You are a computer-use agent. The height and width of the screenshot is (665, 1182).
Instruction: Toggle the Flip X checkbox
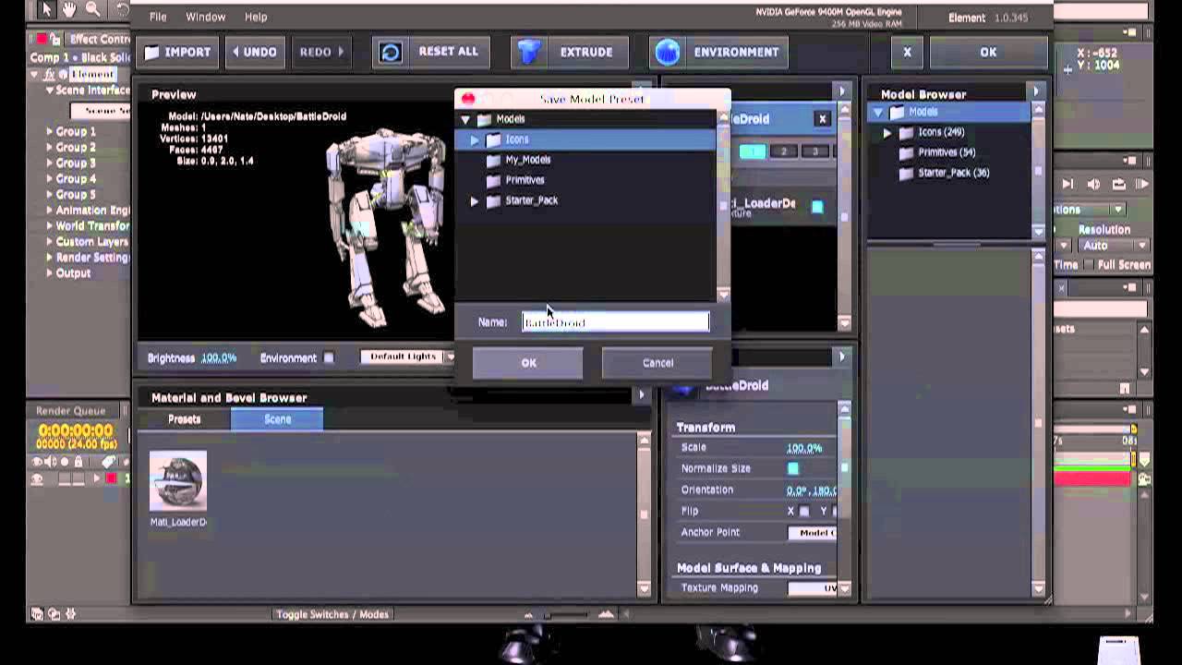point(804,511)
